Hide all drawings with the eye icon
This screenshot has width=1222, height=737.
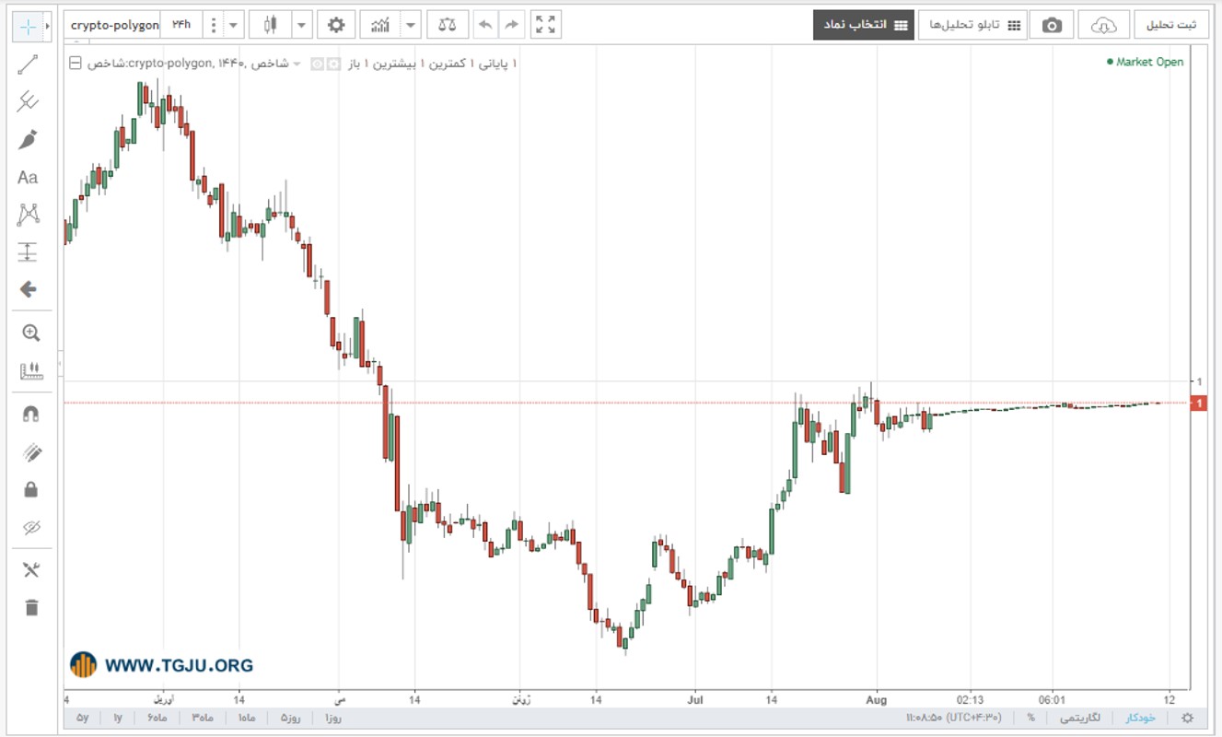coord(31,527)
